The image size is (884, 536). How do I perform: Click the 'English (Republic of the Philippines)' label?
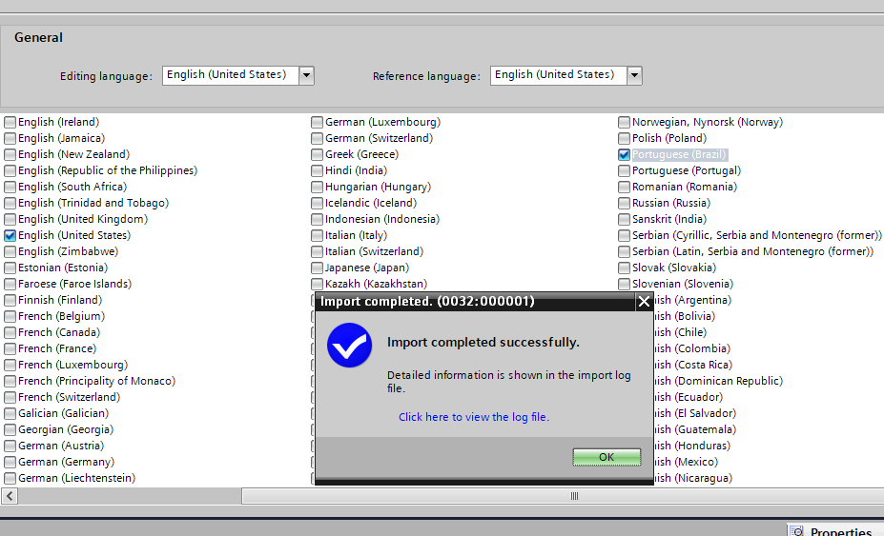coord(108,170)
